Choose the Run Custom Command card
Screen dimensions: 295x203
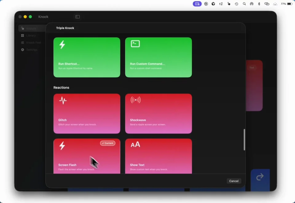tap(159, 57)
